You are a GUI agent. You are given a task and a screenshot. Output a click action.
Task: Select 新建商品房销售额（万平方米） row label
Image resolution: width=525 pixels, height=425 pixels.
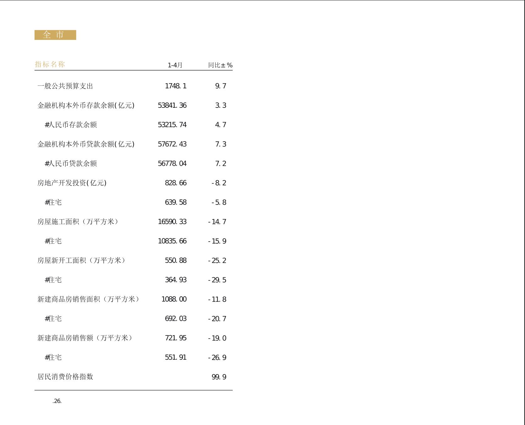[x=85, y=338]
